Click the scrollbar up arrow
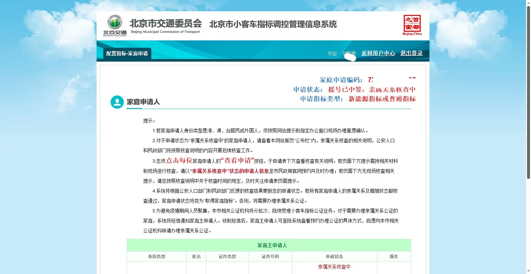 tap(528, 3)
